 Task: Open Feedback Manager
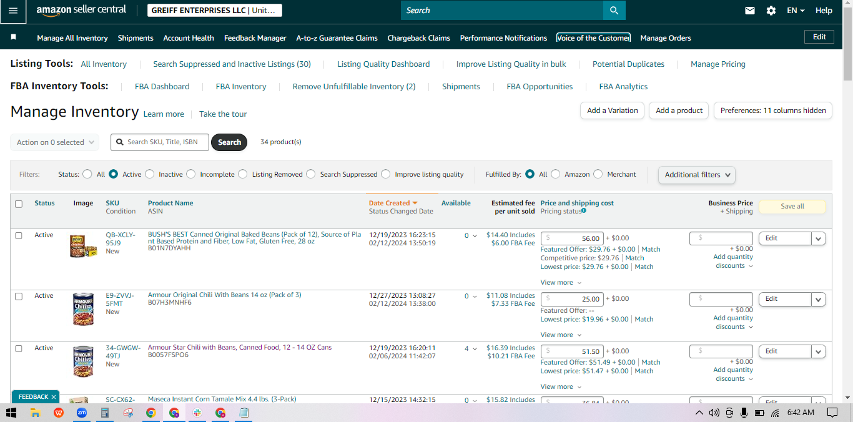coord(255,38)
